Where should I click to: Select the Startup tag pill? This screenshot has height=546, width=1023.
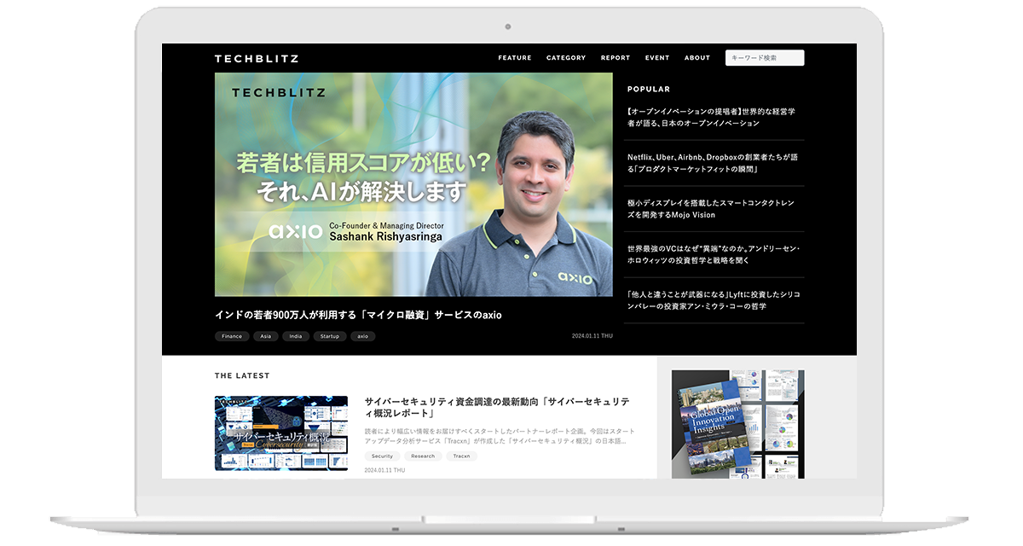click(329, 336)
